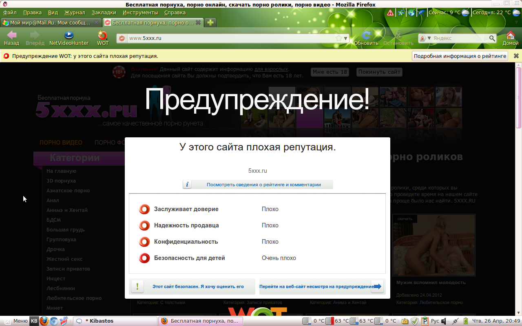The width and height of the screenshot is (522, 326).
Task: Click the blue umbrella icon in menu bar
Action: [421, 13]
